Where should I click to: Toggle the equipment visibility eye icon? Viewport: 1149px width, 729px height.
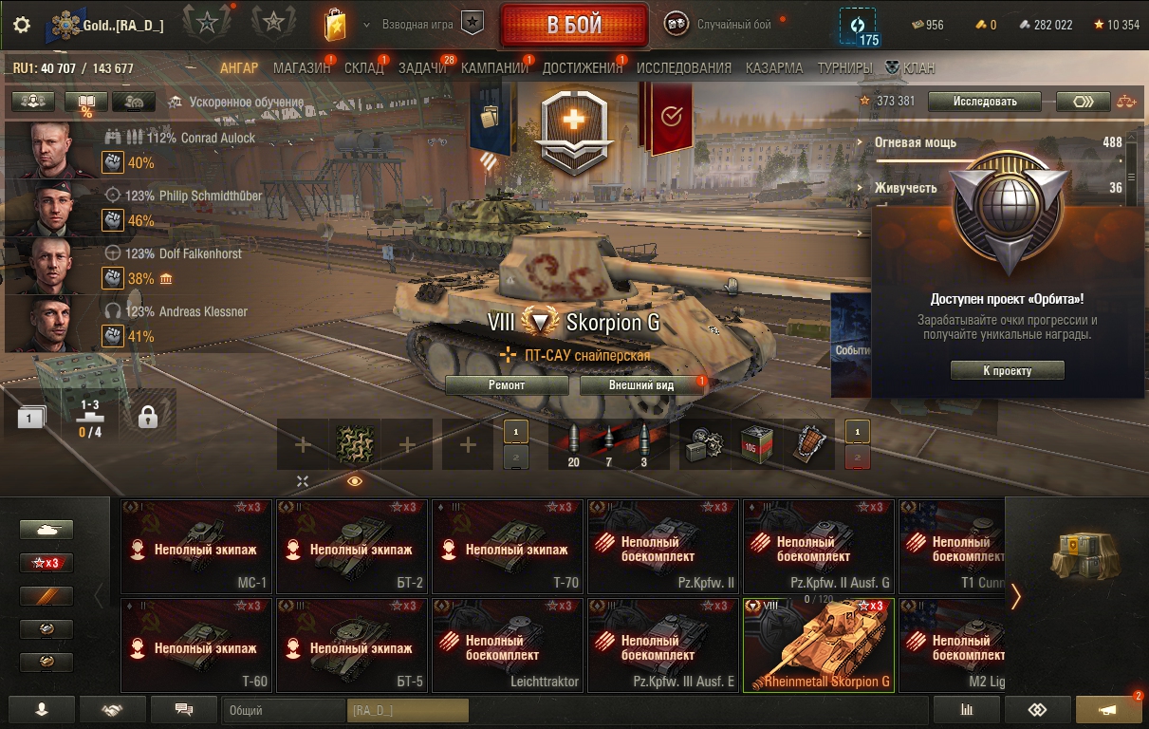pos(354,481)
